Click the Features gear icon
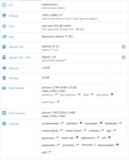This screenshot has width=129, height=160. click(x=4, y=124)
